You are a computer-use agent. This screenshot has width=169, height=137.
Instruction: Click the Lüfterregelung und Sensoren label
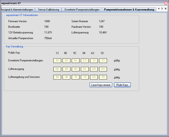pos(24,77)
